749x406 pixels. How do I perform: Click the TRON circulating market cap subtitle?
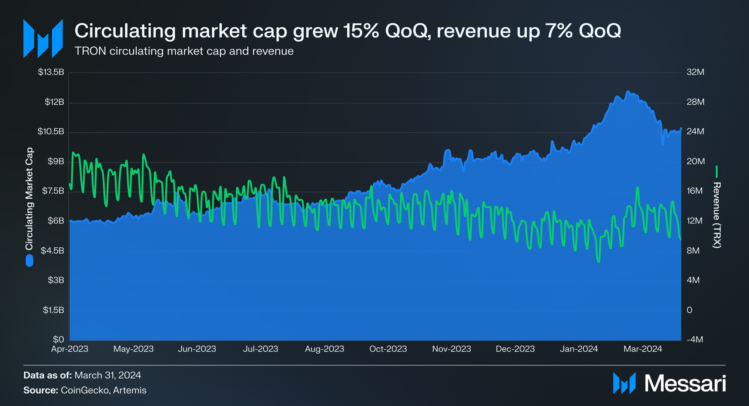[184, 51]
